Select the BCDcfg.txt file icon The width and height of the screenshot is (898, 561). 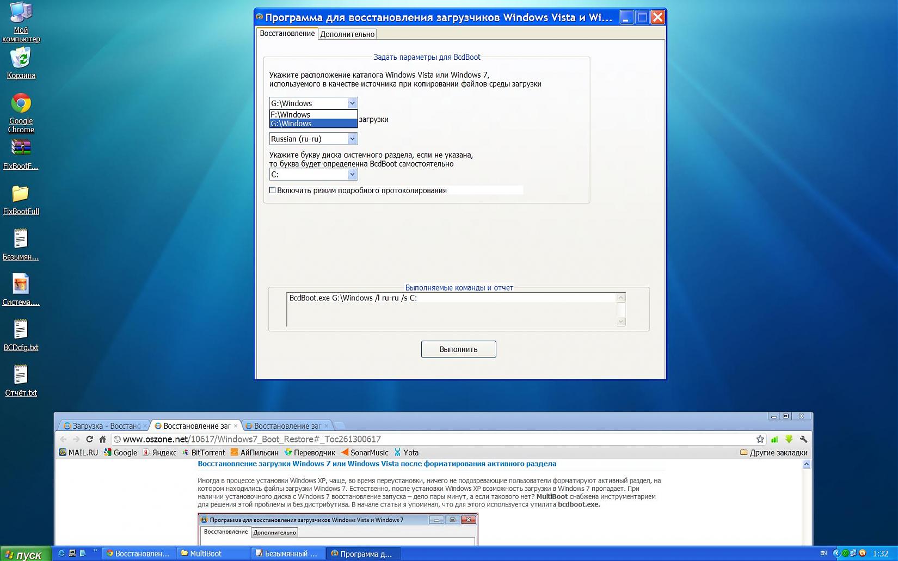21,335
